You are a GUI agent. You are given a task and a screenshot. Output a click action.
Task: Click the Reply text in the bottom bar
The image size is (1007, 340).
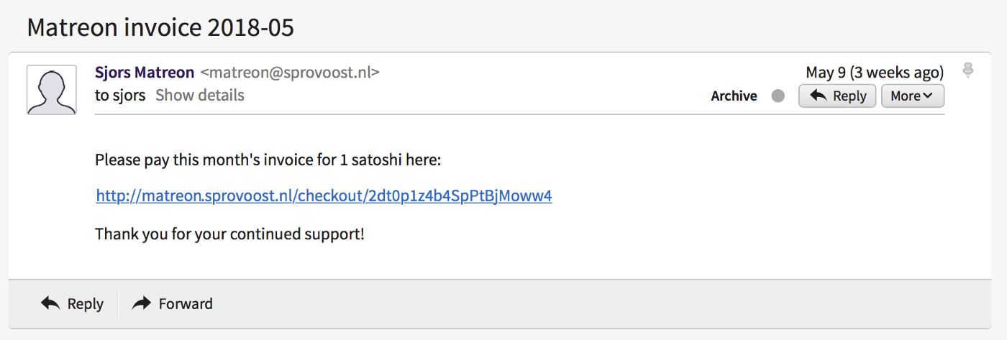tap(86, 304)
